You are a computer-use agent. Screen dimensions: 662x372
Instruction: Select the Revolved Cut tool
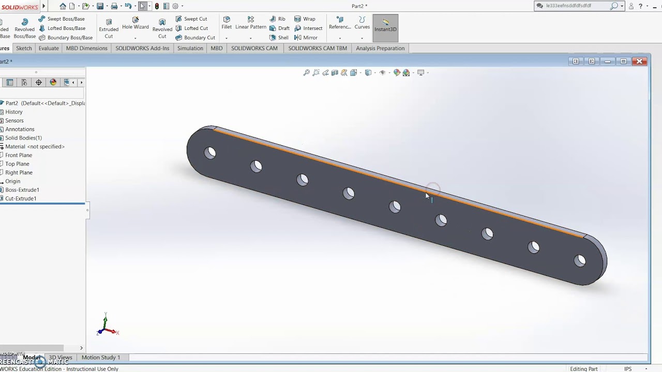click(162, 28)
